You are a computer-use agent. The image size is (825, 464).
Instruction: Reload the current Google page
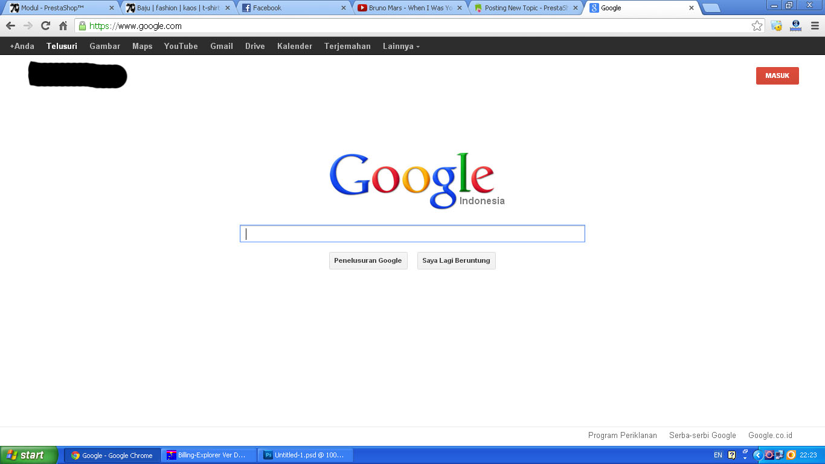click(45, 26)
